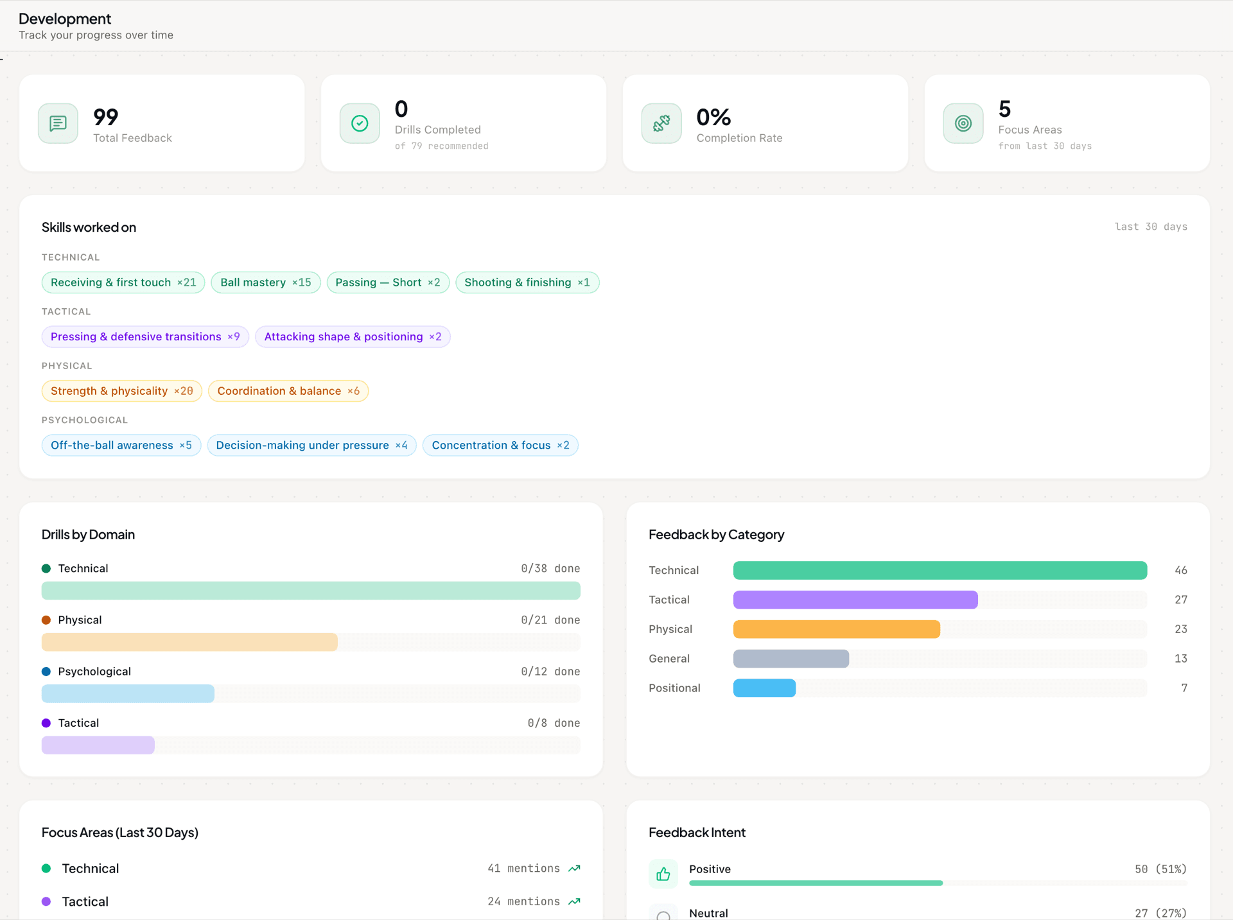Click the '41 mentions' text
Image resolution: width=1233 pixels, height=920 pixels.
point(523,869)
